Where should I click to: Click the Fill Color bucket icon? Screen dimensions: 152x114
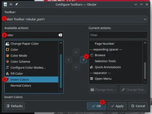pyautogui.click(x=7, y=73)
